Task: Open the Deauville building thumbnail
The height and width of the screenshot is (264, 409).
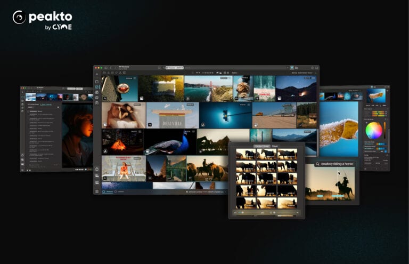Action: point(172,115)
